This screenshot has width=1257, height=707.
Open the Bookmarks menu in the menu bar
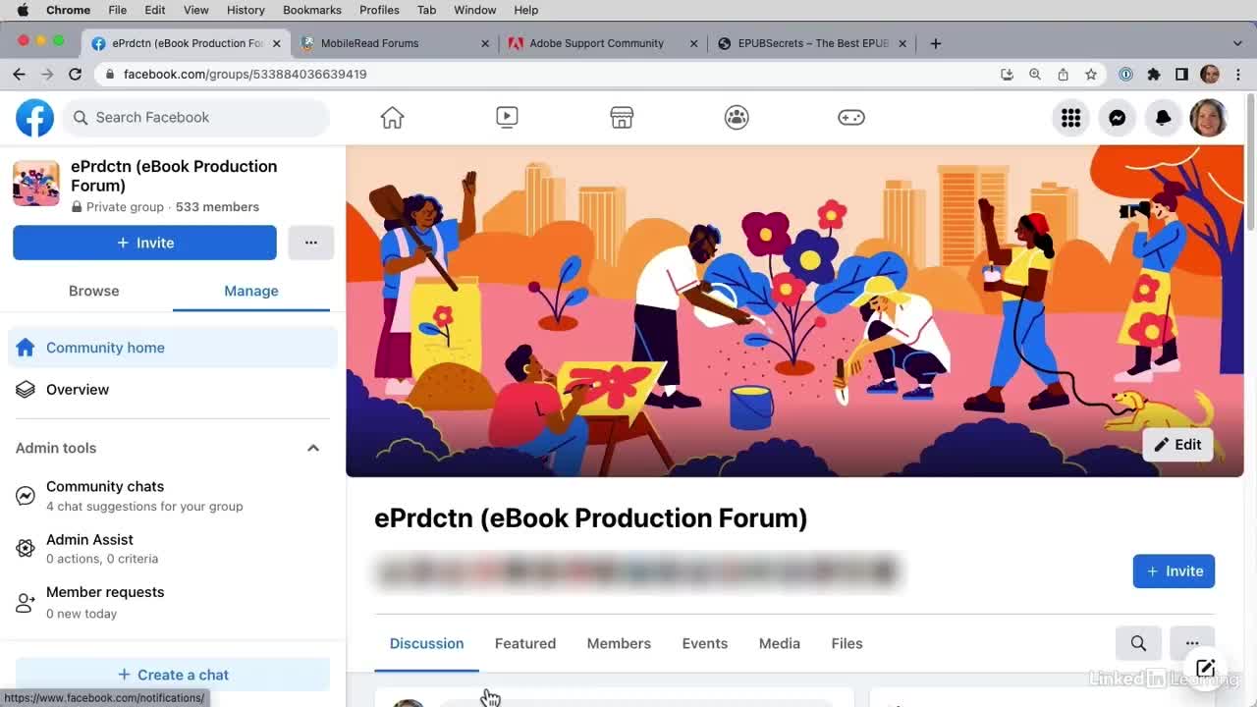(312, 10)
